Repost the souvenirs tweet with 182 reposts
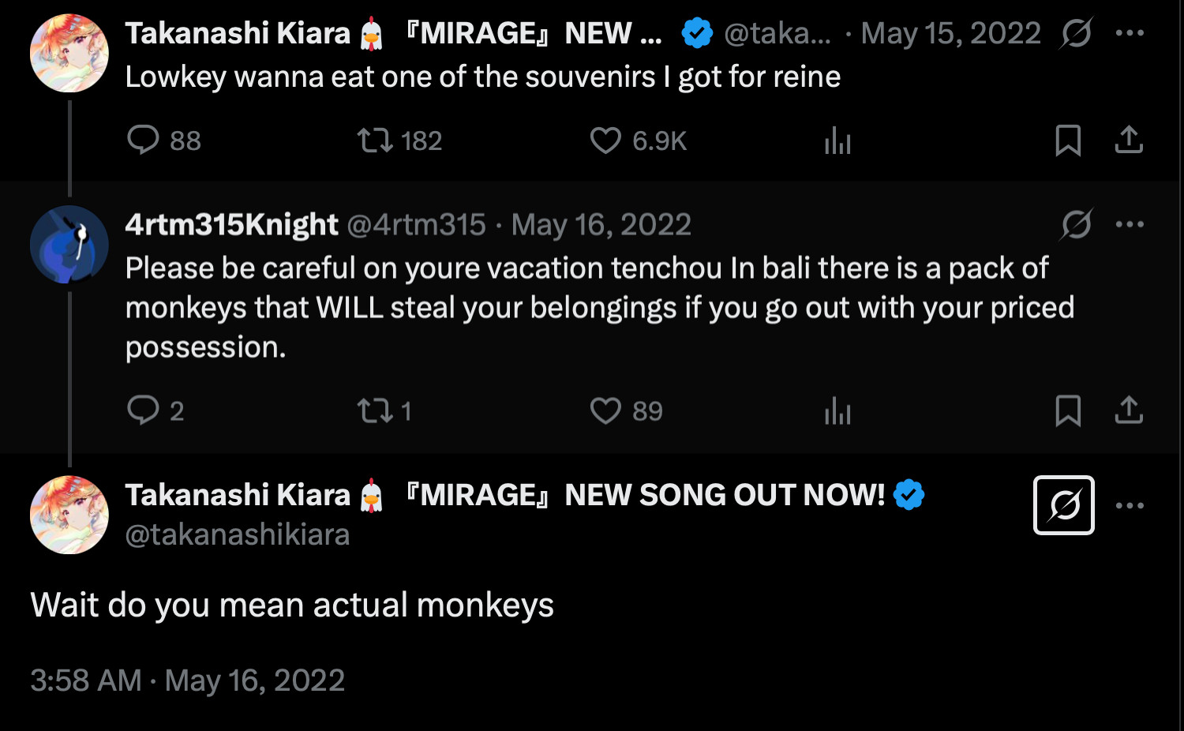This screenshot has width=1184, height=731. [374, 141]
